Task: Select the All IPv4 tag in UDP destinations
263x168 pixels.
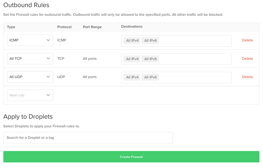Action: click(132, 77)
